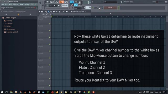Add channel with plus button
This screenshot has height=94, width=168.
pos(111,14)
